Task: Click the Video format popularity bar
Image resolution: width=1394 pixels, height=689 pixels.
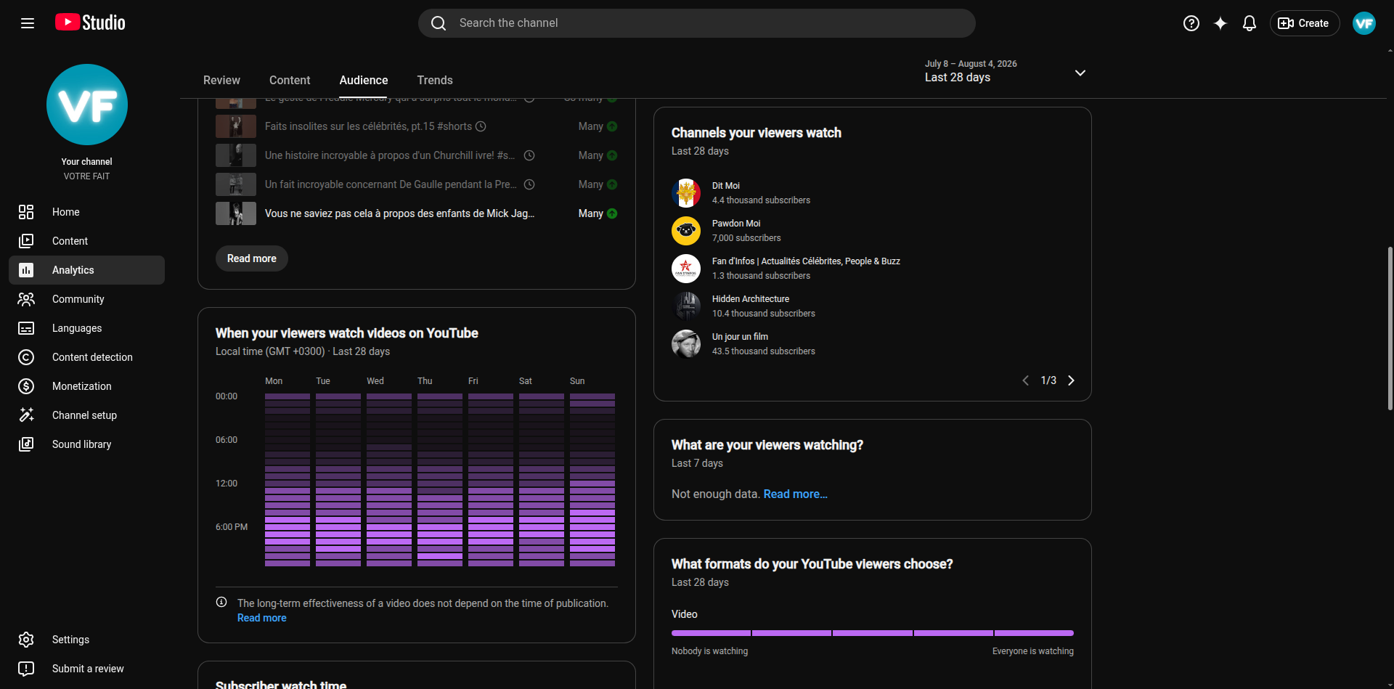Action: pyautogui.click(x=873, y=633)
